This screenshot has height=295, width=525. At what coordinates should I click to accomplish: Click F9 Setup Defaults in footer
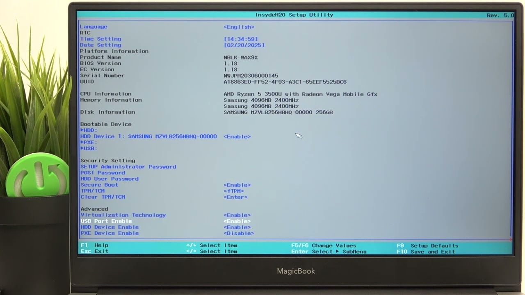pyautogui.click(x=427, y=246)
